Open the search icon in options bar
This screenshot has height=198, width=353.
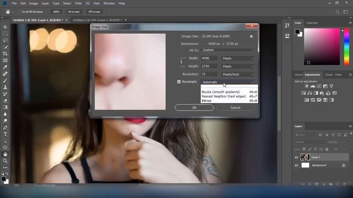[338, 12]
